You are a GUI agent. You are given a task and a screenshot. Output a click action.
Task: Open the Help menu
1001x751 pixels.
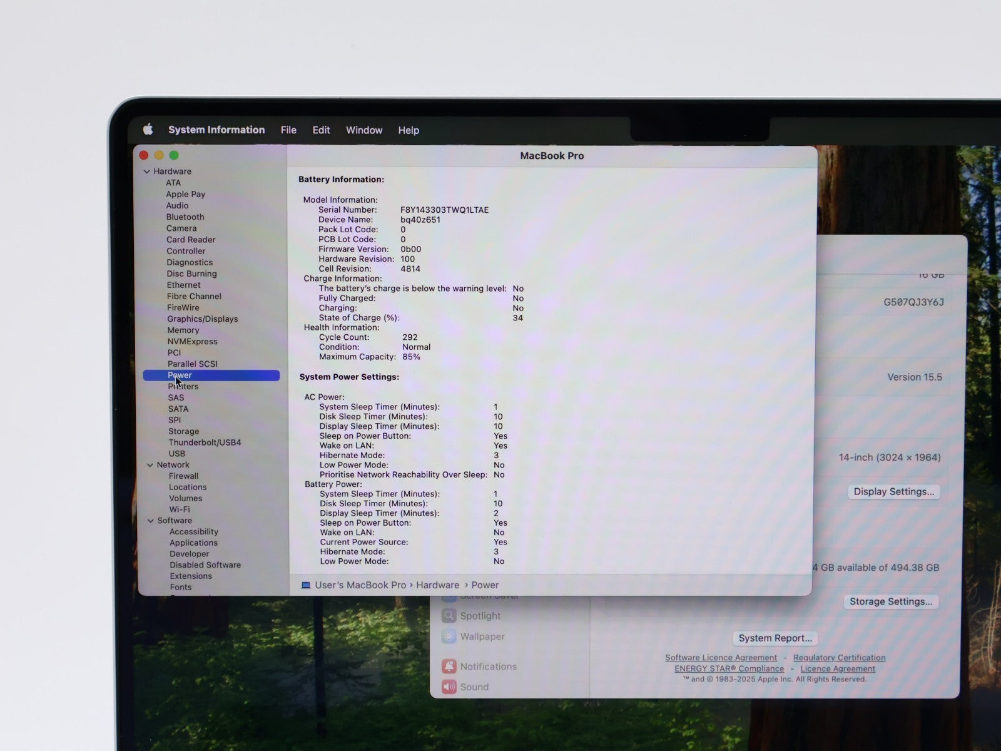tap(409, 130)
